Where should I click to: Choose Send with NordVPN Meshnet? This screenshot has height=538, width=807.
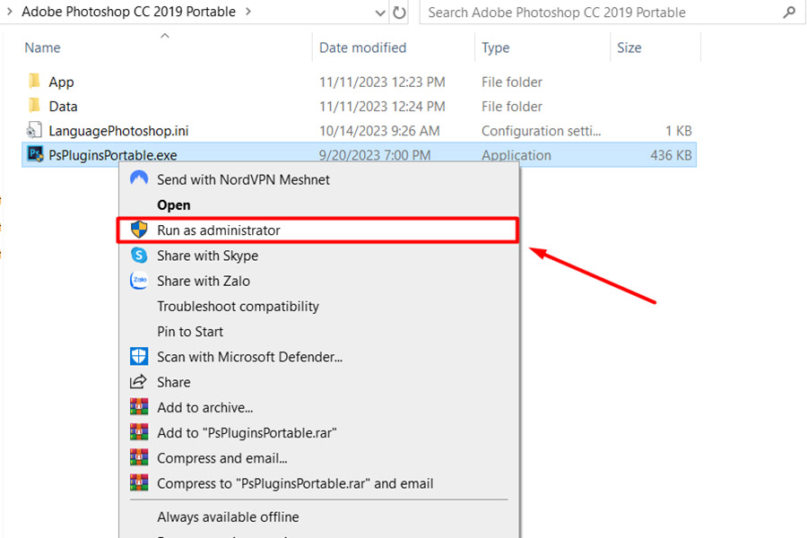click(318, 179)
